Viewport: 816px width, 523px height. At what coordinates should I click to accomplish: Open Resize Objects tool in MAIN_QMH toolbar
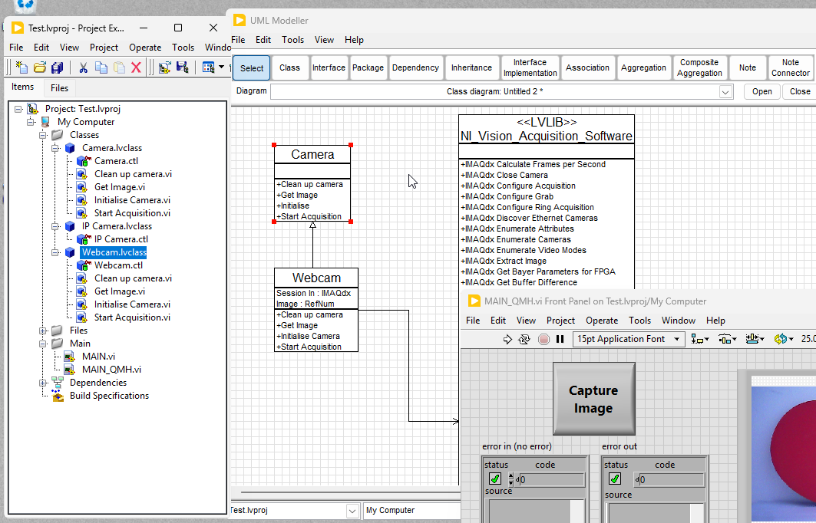pyautogui.click(x=755, y=339)
